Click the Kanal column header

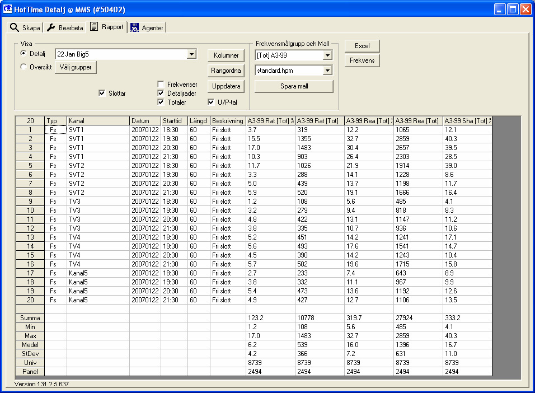[98, 121]
